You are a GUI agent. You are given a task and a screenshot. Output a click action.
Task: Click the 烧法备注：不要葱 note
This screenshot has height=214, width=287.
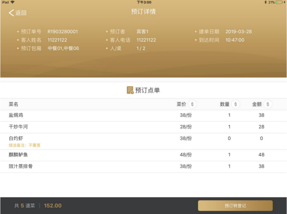pos(25,145)
